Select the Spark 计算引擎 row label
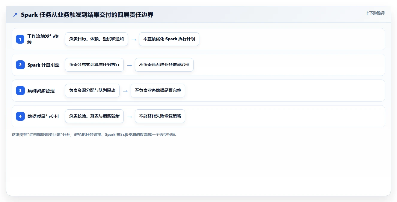397x202 pixels. pyautogui.click(x=43, y=65)
